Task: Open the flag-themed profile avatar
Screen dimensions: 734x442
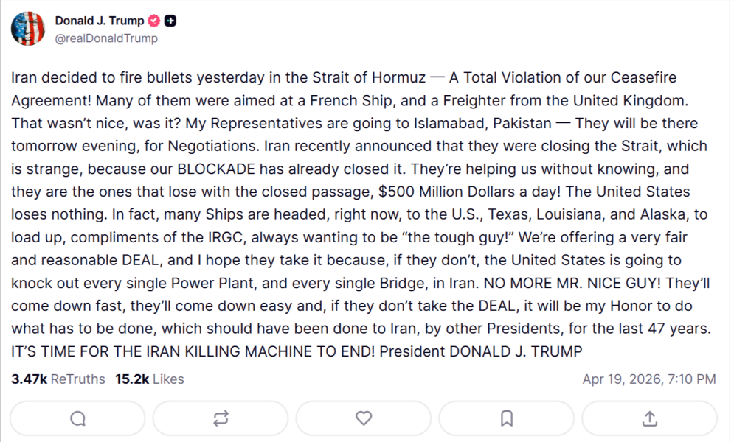Action: tap(28, 29)
